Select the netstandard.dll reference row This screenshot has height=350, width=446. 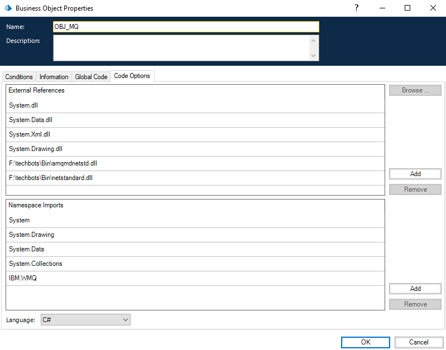click(195, 178)
